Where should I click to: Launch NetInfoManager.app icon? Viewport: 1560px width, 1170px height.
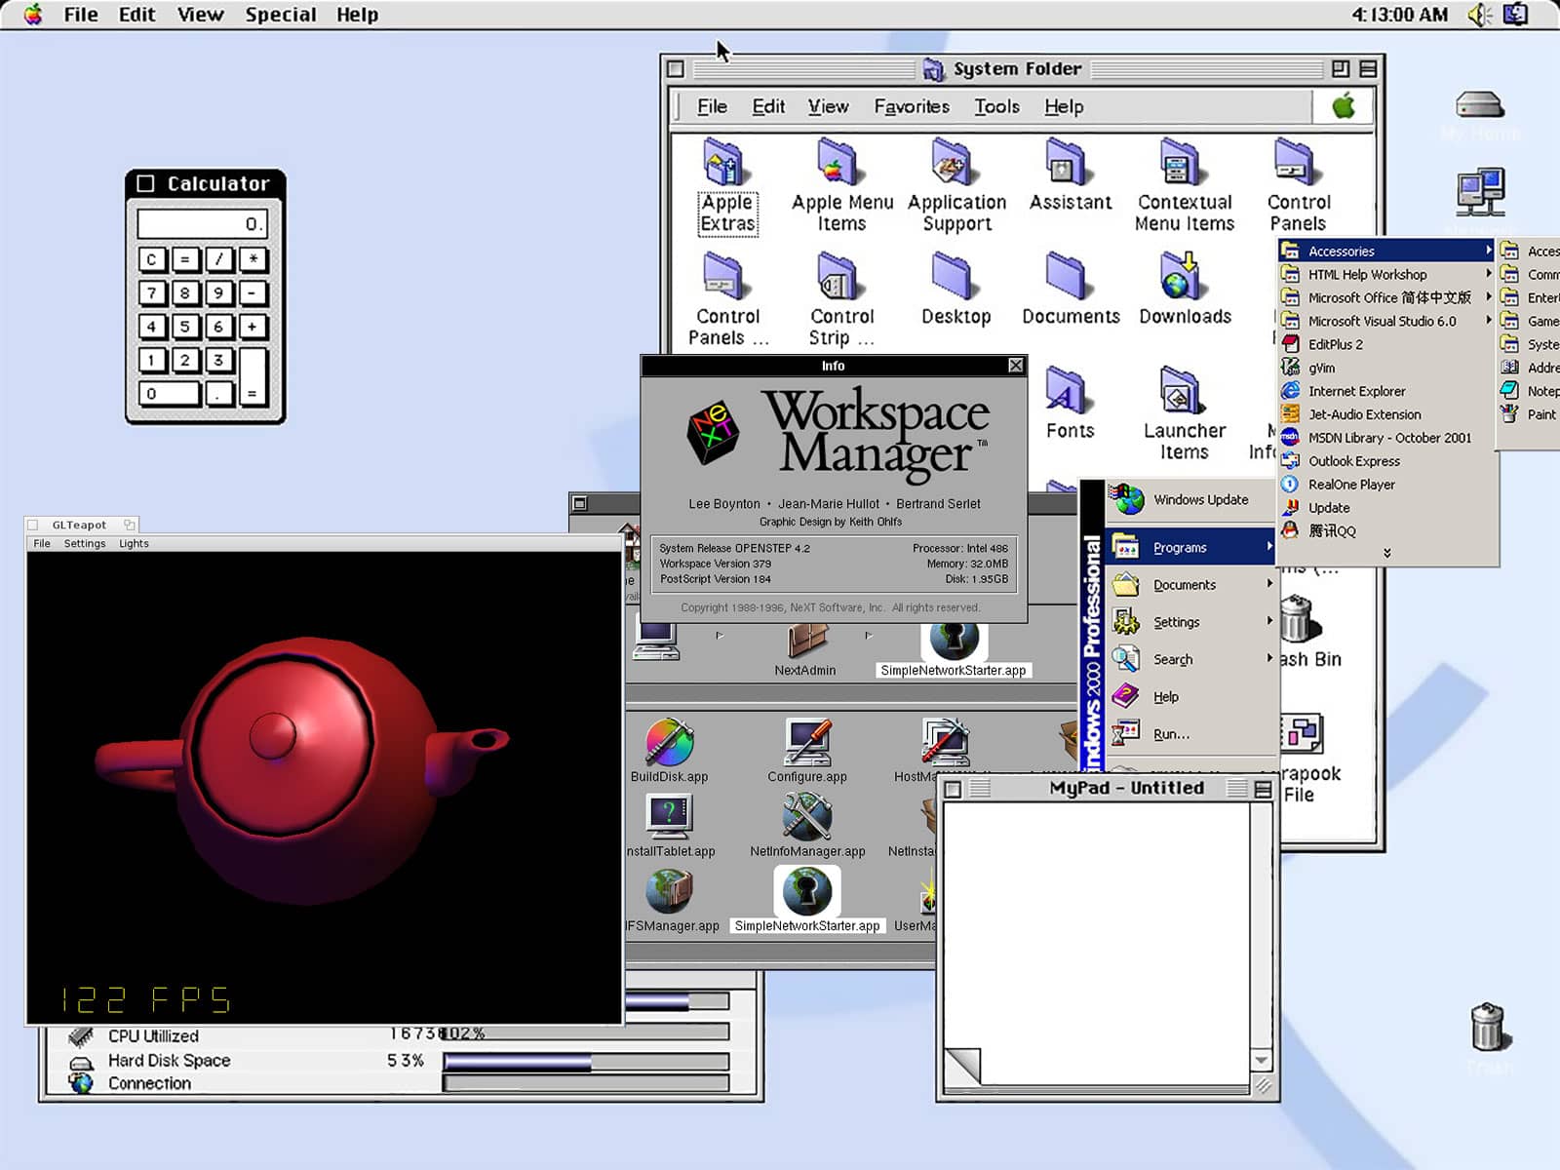pos(806,816)
